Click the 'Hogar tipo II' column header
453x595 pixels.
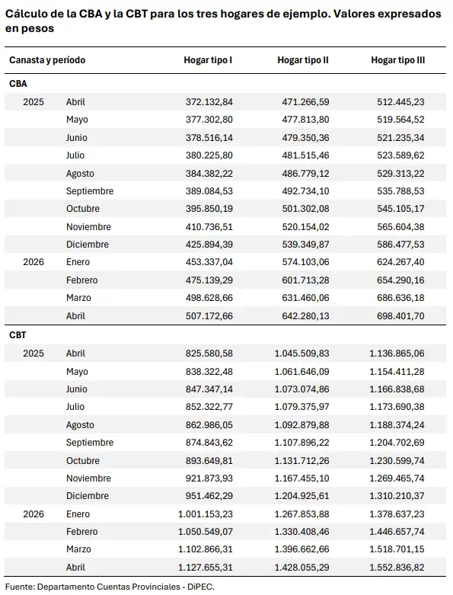click(x=302, y=60)
